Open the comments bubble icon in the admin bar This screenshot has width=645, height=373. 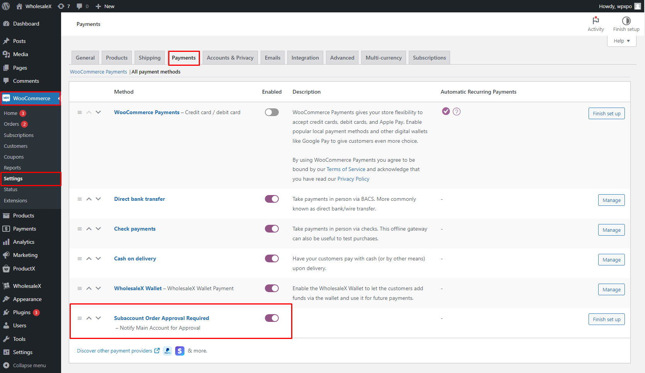[79, 6]
